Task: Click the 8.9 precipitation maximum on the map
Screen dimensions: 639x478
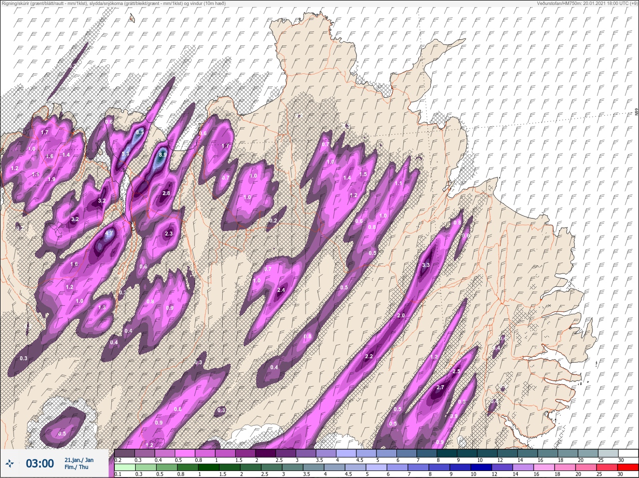Action: [x=162, y=155]
